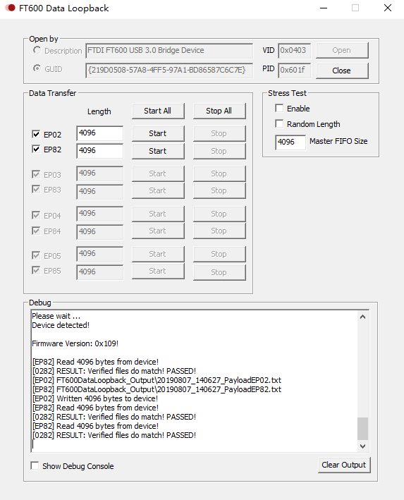Click the Master FIFO Size input field
Image resolution: width=404 pixels, height=500 pixels.
290,142
